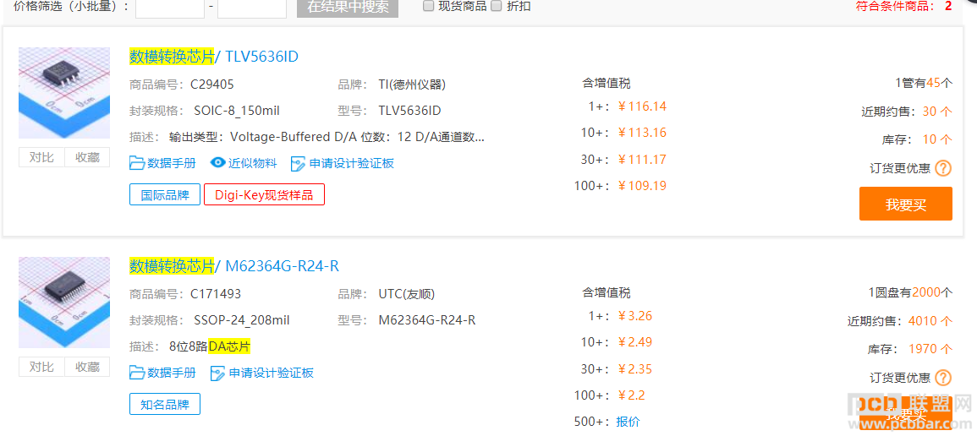Click the price ¥116.14
This screenshot has height=447, width=977.
[642, 106]
